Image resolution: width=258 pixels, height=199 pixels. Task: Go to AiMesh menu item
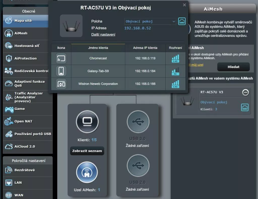(x=26, y=33)
